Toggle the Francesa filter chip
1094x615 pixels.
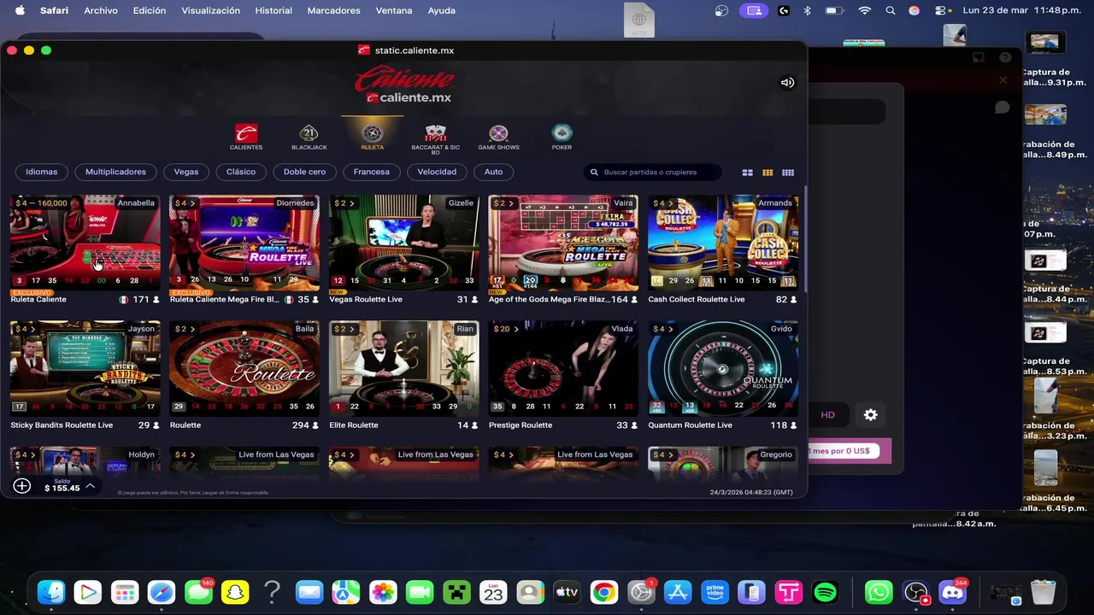coord(372,172)
